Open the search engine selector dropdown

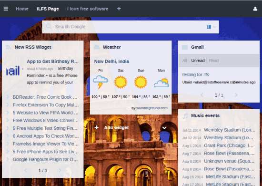coord(211,27)
